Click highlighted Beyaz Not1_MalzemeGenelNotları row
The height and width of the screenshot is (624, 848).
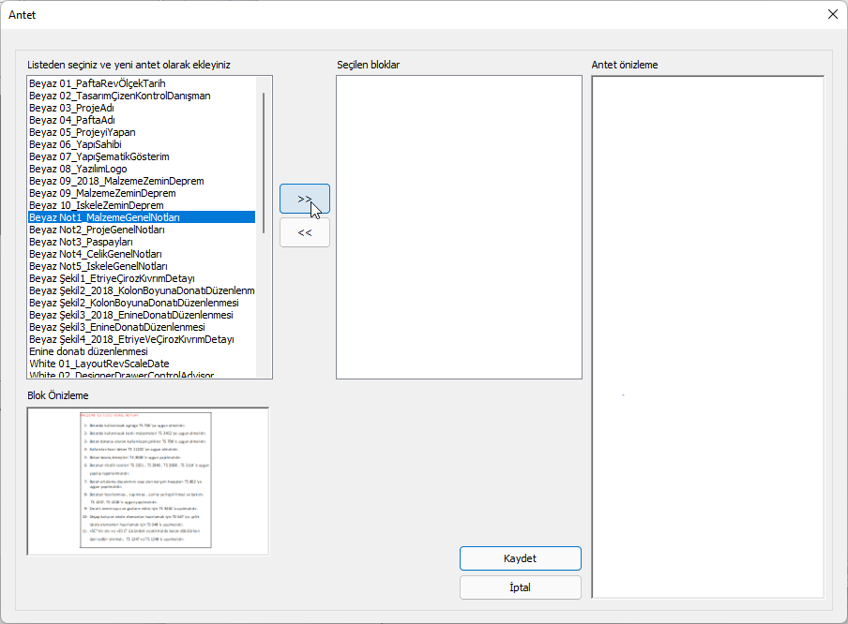(x=141, y=217)
